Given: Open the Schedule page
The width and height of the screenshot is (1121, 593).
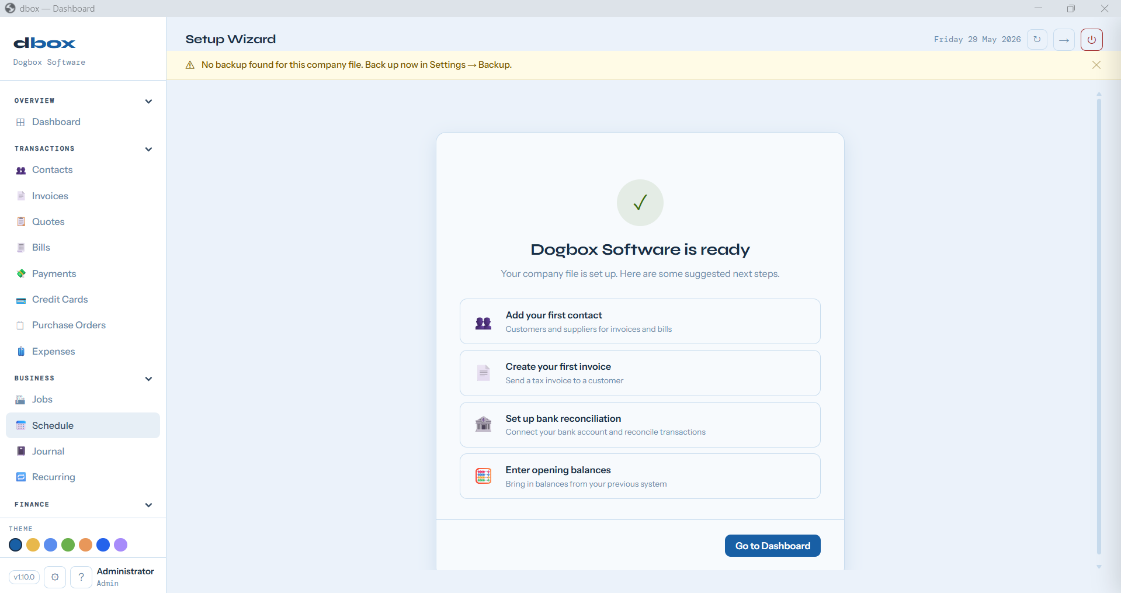Looking at the screenshot, I should tap(83, 425).
